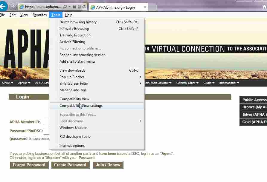Choose Delete browsing history from the menu
Image resolution: width=267 pixels, height=182 pixels.
point(97,22)
